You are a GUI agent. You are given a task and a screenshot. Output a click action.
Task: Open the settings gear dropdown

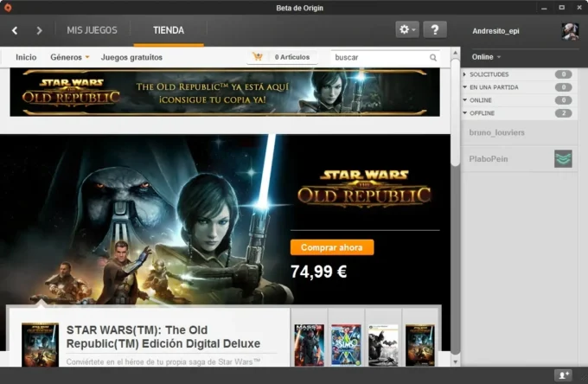tap(406, 29)
